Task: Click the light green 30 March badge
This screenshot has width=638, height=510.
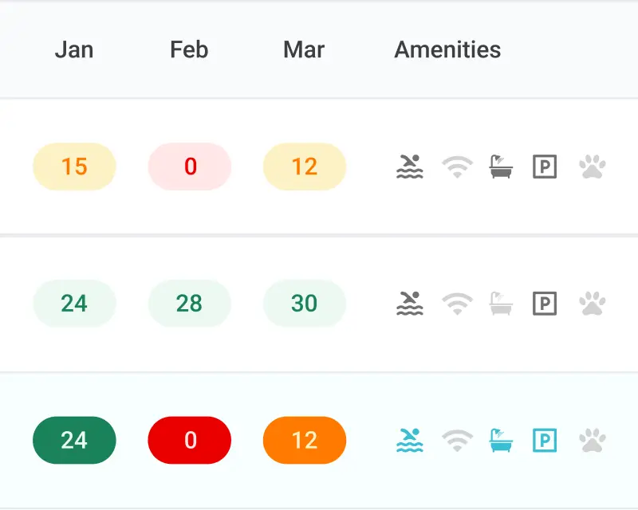Action: [x=305, y=304]
